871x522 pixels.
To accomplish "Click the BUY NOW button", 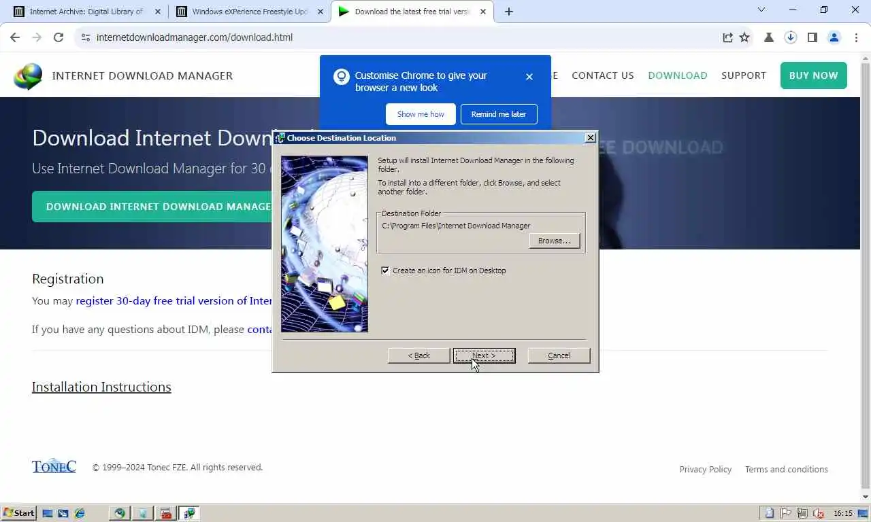I will click(x=813, y=75).
